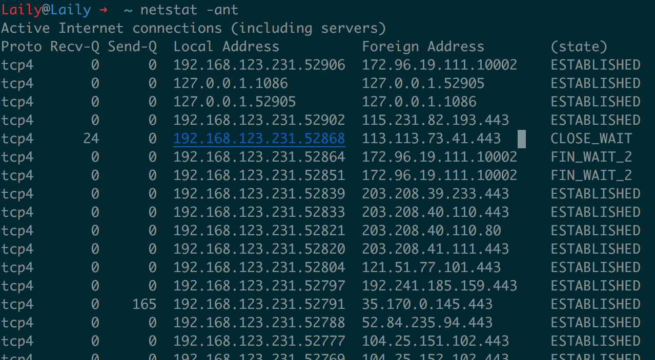Viewport: 655px width, 360px height.
Task: Click foreign address 35.170.0.145.443
Action: point(427,304)
